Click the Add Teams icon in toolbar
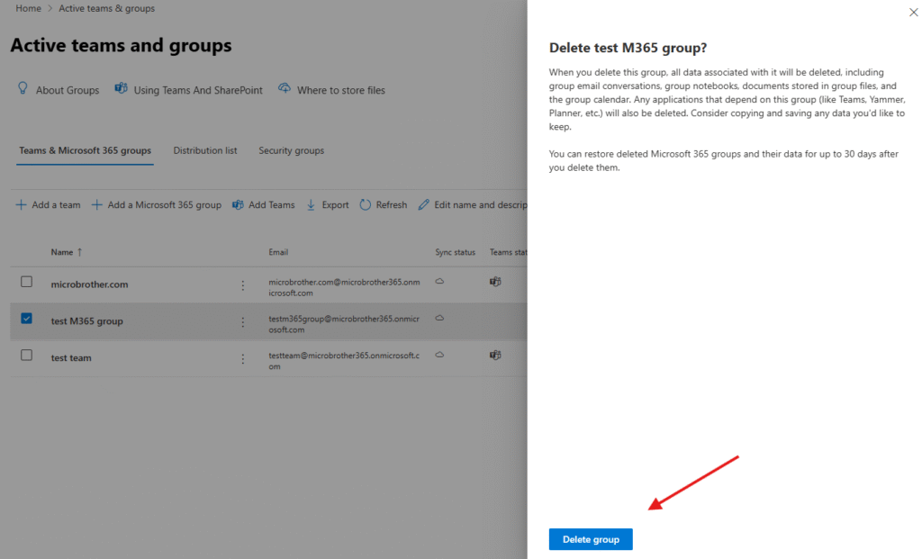Viewport: 922px width, 559px height. click(x=238, y=204)
